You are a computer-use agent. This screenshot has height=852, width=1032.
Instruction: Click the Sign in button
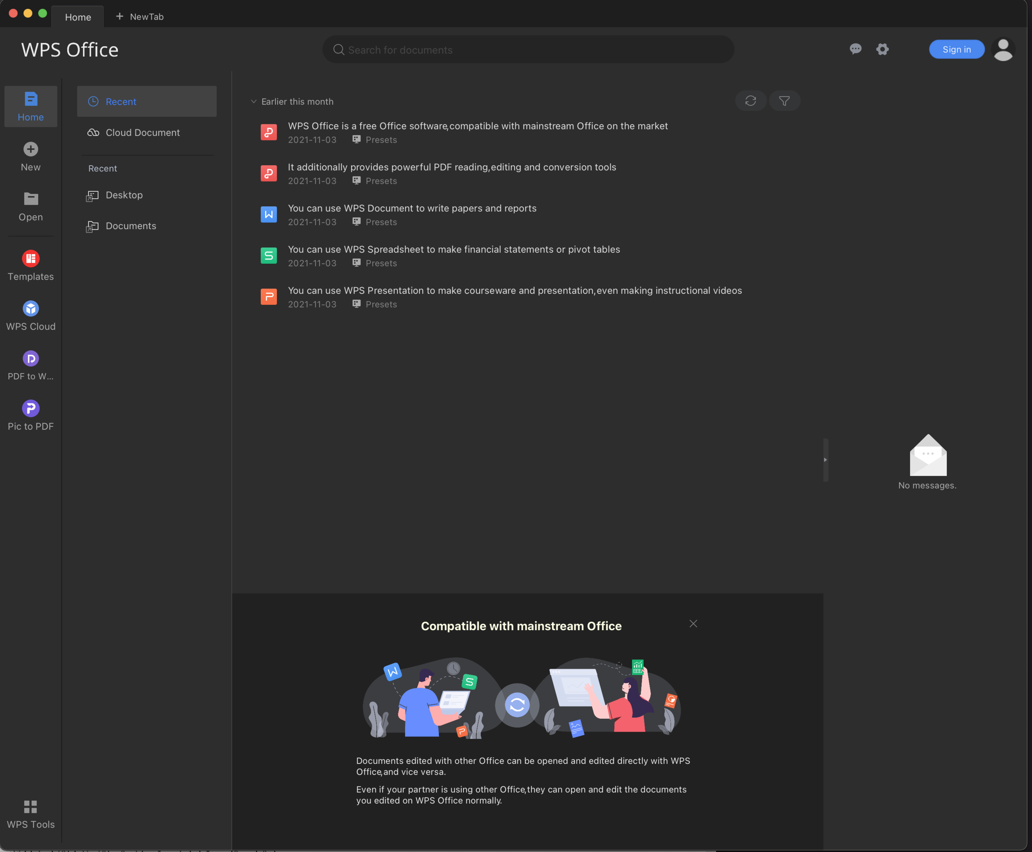(956, 49)
